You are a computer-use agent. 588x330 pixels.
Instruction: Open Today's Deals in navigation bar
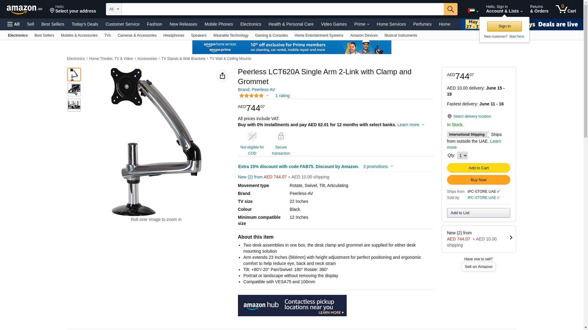(x=85, y=24)
